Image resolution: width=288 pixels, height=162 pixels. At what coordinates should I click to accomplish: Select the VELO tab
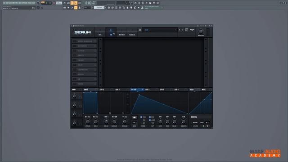(192, 90)
